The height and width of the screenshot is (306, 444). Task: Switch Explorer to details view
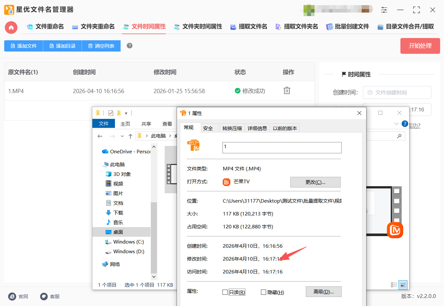(x=394, y=285)
